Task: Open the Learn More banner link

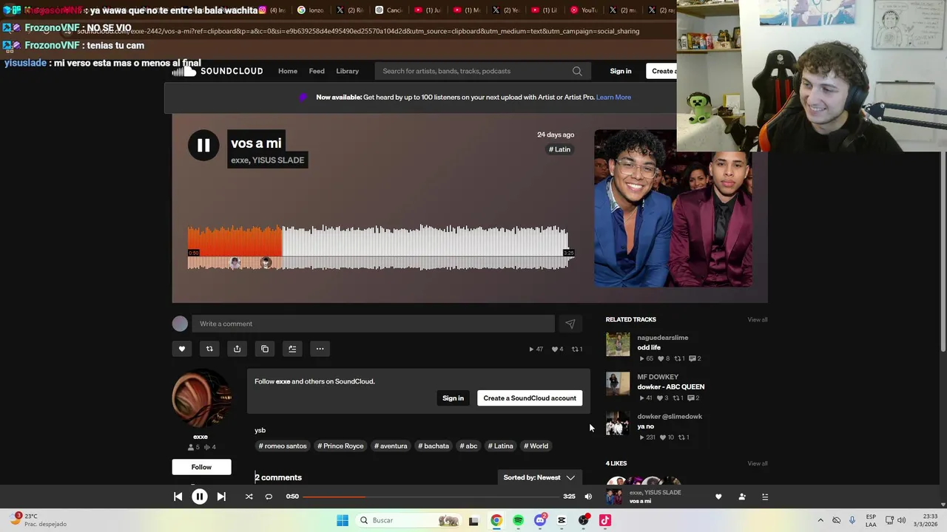Action: [613, 97]
